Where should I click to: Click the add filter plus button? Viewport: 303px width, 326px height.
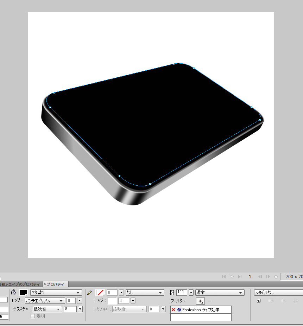pos(200,301)
